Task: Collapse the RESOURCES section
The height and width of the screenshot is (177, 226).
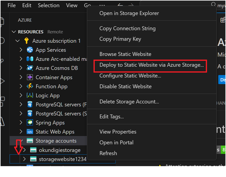Action: 14,32
